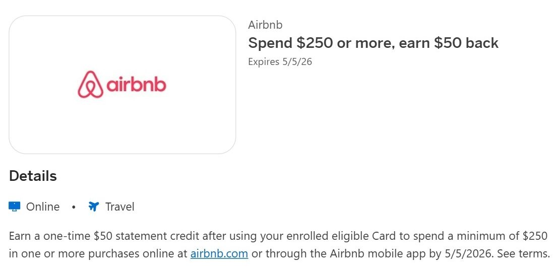Click the Details section heading
Screen dimensions: 556x268
coord(33,176)
